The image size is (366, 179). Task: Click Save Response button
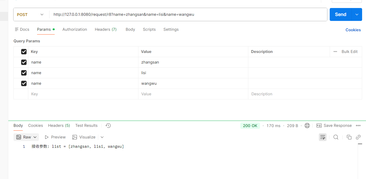pos(334,126)
